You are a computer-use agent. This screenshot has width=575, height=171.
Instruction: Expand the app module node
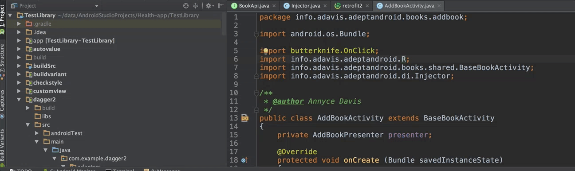click(19, 40)
